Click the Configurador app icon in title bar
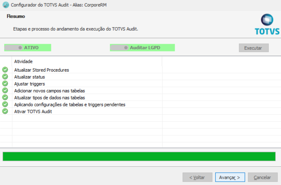Image resolution: width=281 pixels, height=185 pixels. pos(6,5)
